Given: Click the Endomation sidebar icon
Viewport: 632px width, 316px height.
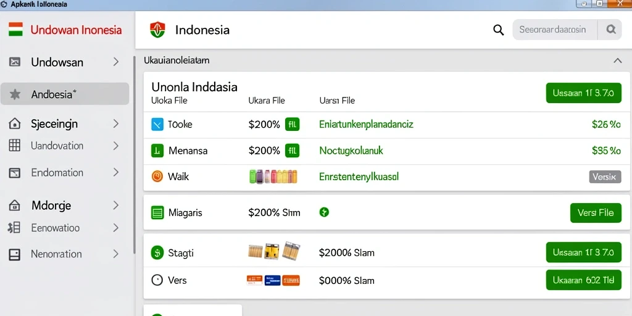Looking at the screenshot, I should [15, 173].
